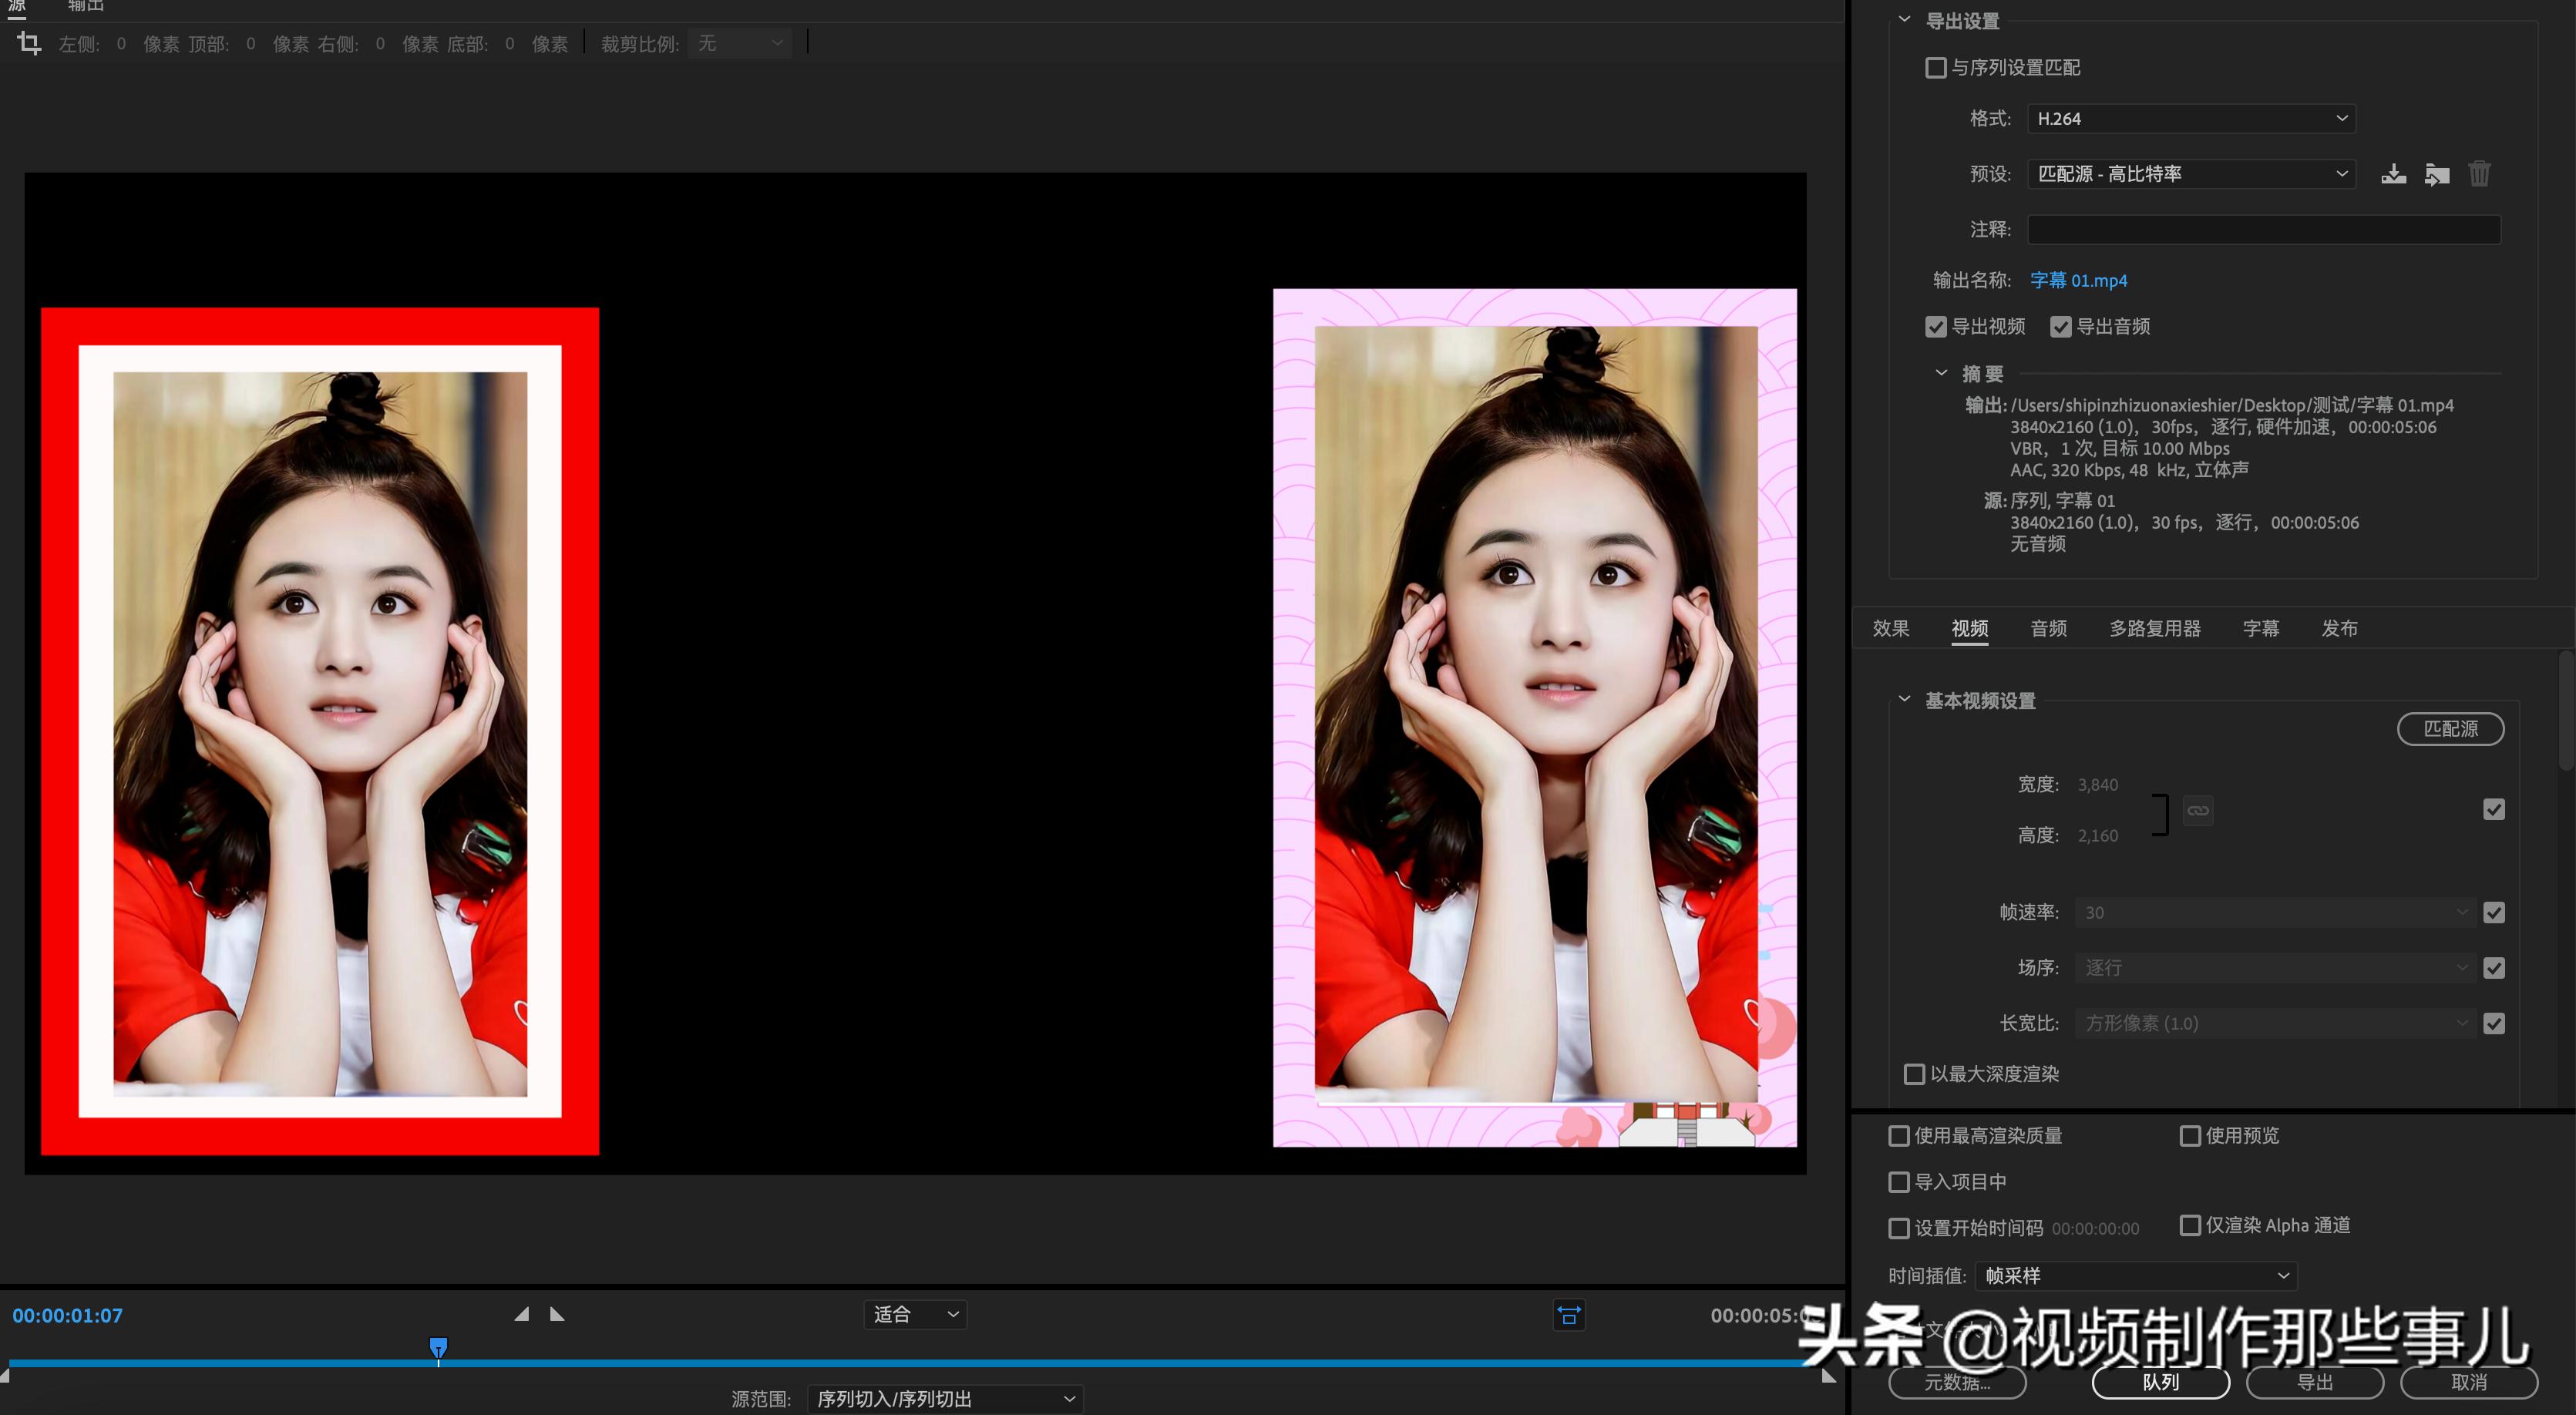Click the go-to-previous-marker arrow icon
Viewport: 2576px width, 1415px height.
click(x=522, y=1315)
